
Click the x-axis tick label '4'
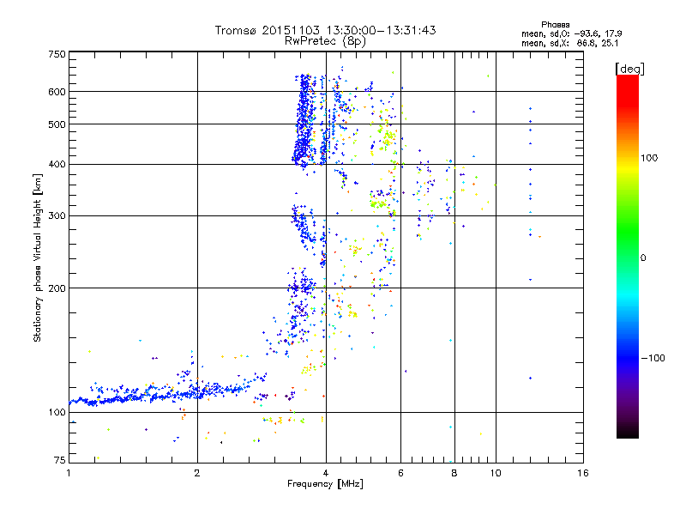[x=326, y=473]
